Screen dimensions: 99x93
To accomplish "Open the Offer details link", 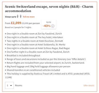I will [x=89, y=86].
